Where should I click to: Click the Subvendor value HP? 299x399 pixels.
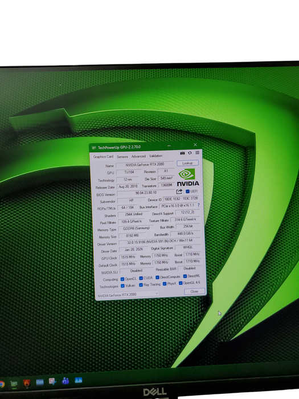click(x=131, y=201)
